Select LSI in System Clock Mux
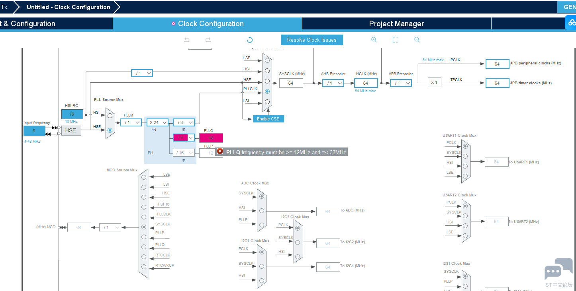 point(267,102)
